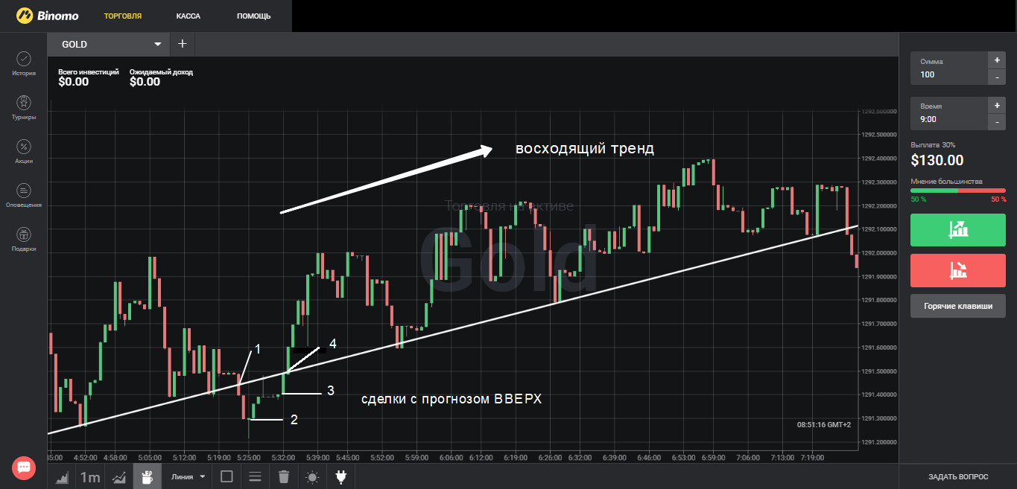
Task: Open the История (history) sidebar panel
Action: pos(24,64)
